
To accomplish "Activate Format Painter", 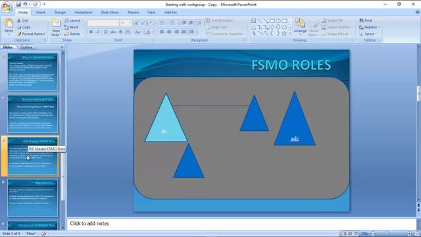I will point(31,34).
